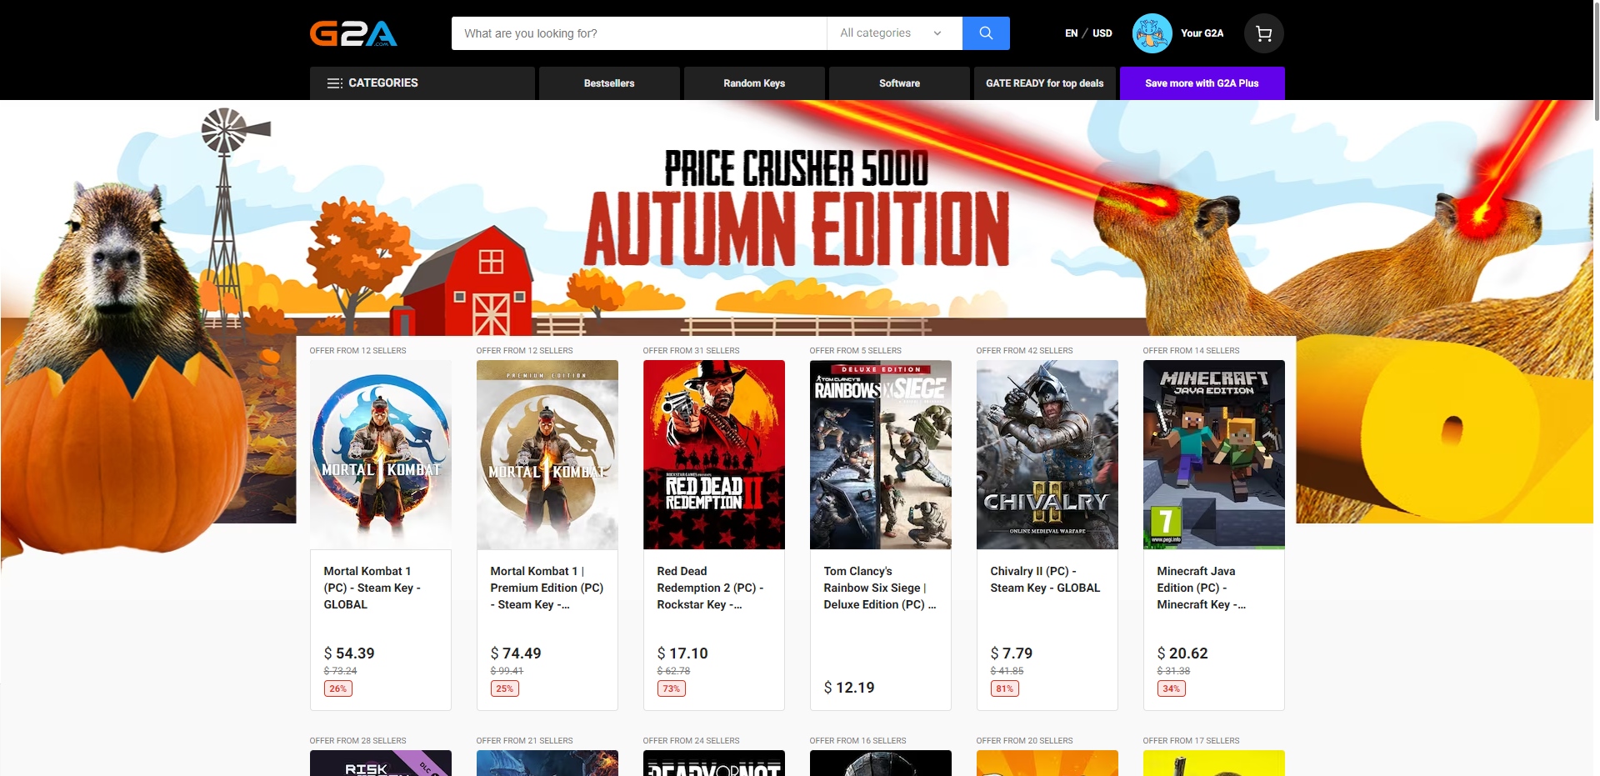The image size is (1600, 776).
Task: Click the 25% discount badge
Action: (x=505, y=688)
